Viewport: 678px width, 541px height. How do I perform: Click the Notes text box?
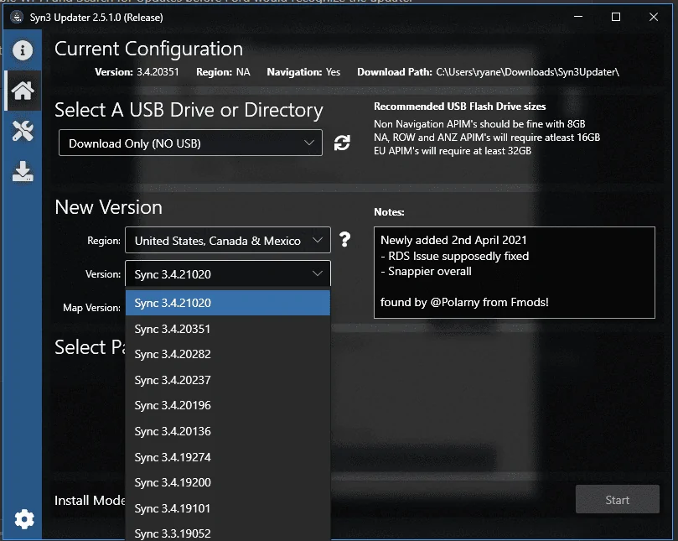click(x=514, y=273)
